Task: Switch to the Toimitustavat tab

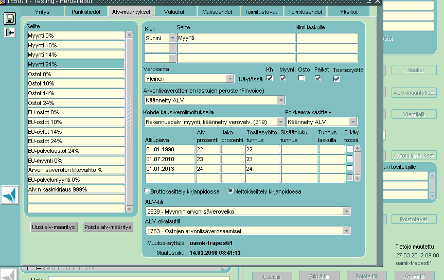Action: (261, 12)
